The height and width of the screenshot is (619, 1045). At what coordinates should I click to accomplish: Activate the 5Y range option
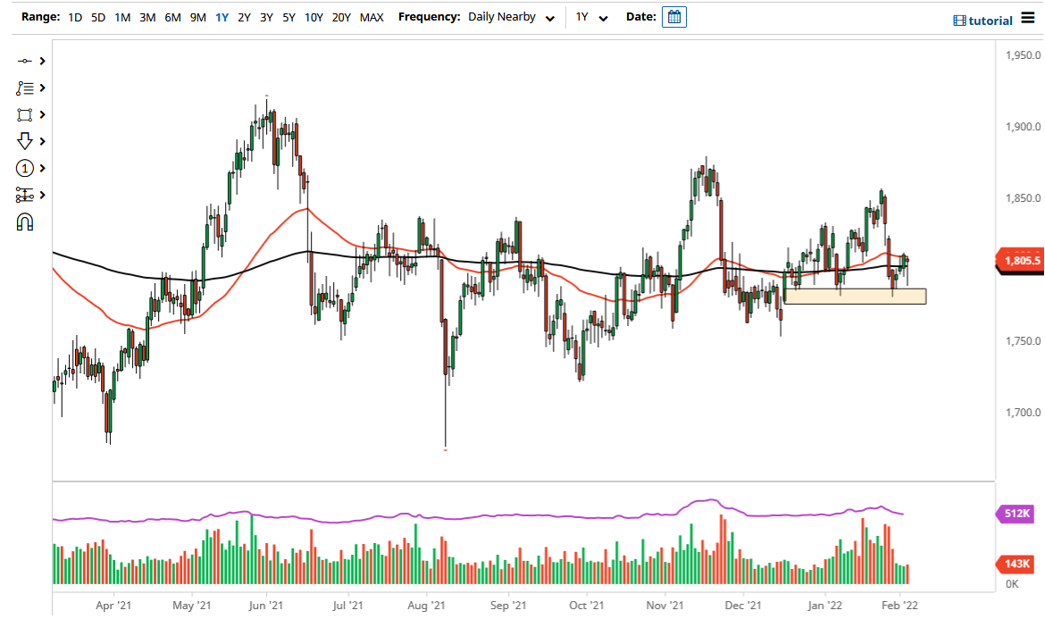(x=287, y=16)
